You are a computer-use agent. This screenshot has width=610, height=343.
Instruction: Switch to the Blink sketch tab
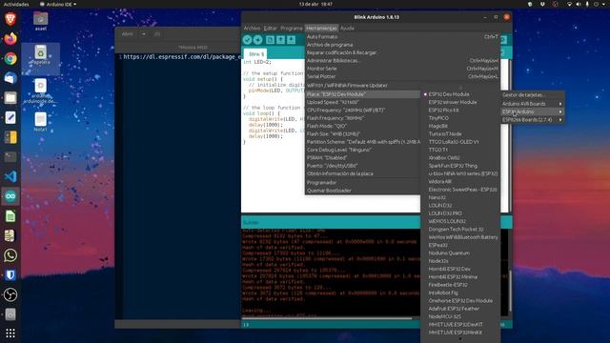256,54
